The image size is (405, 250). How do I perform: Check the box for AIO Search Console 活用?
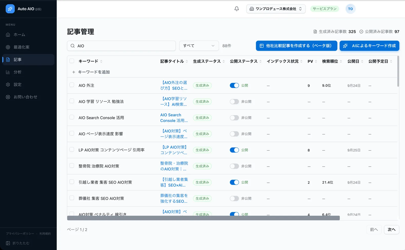pyautogui.click(x=72, y=117)
